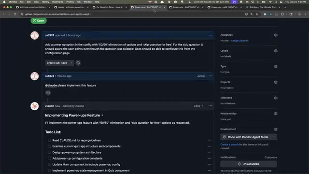309x174 pixels.
Task: Check Examine current quiz app structure task
Action: [49, 146]
